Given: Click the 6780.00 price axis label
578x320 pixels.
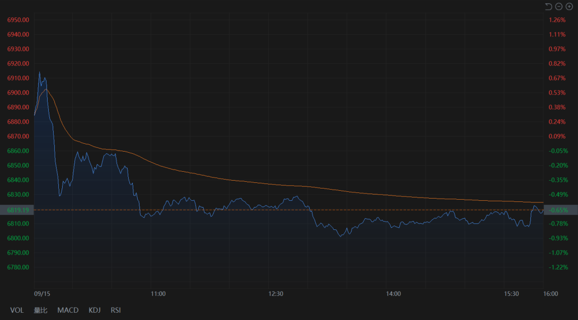Looking at the screenshot, I should tap(18, 267).
